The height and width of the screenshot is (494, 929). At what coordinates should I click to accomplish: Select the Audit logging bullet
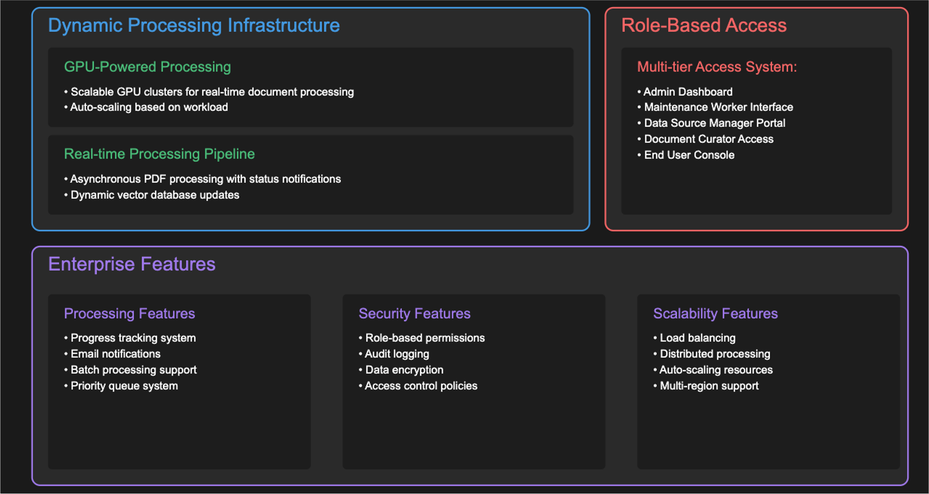pyautogui.click(x=397, y=354)
